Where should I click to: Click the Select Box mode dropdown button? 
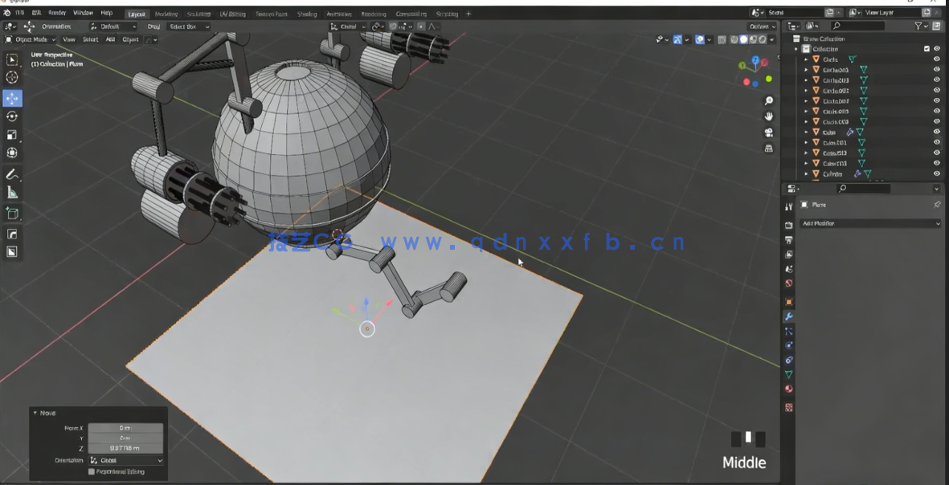pos(187,26)
